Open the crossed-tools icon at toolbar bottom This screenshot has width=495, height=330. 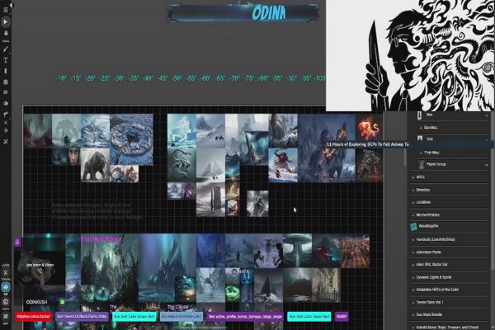tap(6, 142)
